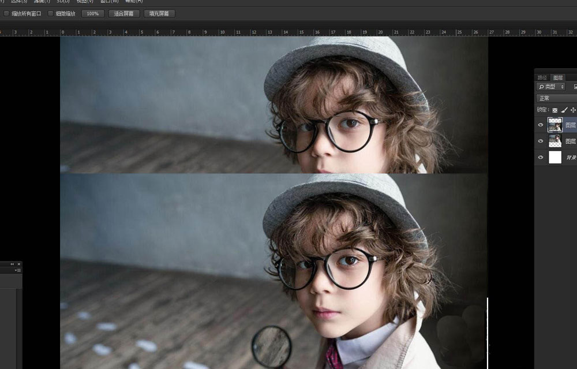Select the white 背景 layer thumbnail
The height and width of the screenshot is (369, 577).
click(x=555, y=157)
